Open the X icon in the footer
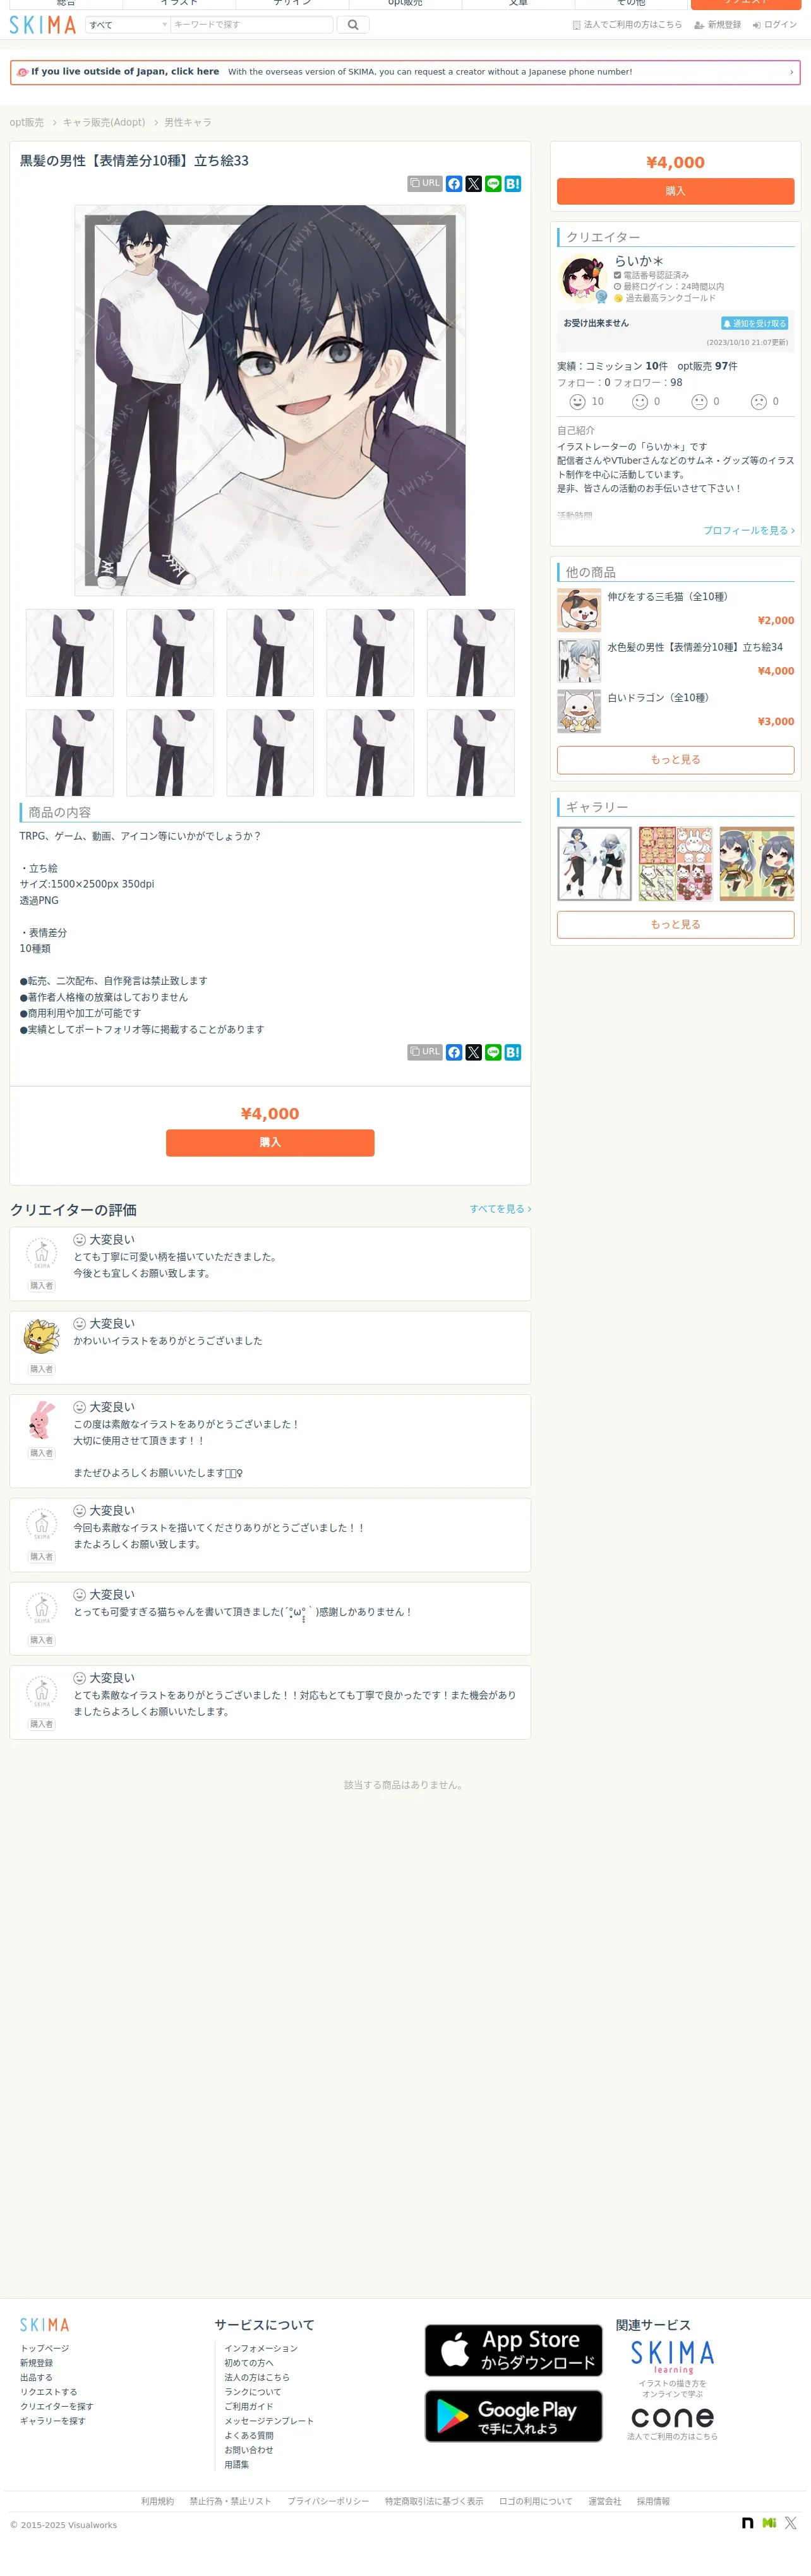The width and height of the screenshot is (811, 2576). (790, 2523)
